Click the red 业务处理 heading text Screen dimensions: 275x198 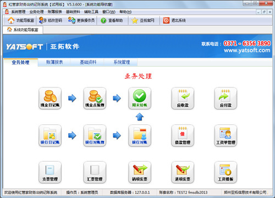(x=138, y=76)
